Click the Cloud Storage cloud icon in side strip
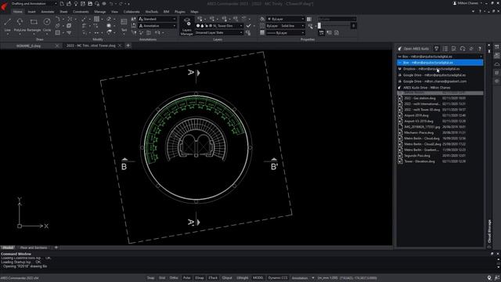501x282 pixels. [497, 64]
